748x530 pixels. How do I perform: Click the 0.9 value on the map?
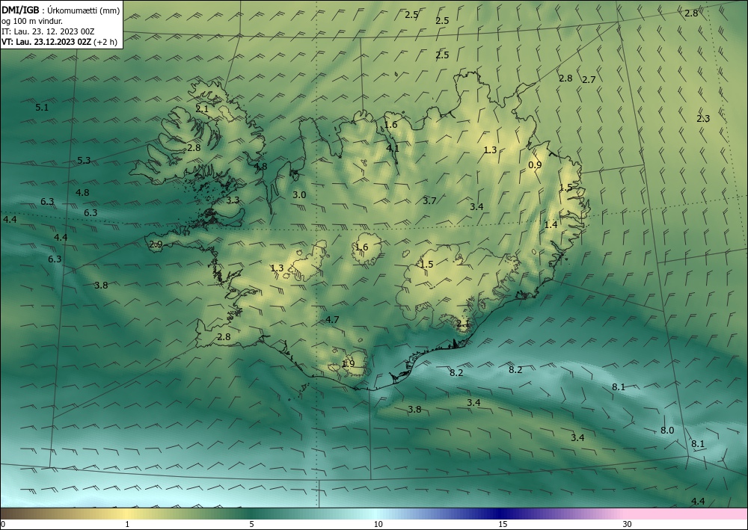[536, 165]
